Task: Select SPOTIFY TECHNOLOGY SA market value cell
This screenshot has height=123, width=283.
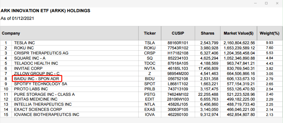Action: pos(238,84)
